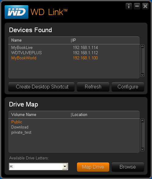Click the WD logo
This screenshot has height=179, width=152.
coord(16,12)
